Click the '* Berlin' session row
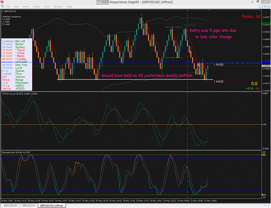Screen dimensions: 271x208 (13, 56)
